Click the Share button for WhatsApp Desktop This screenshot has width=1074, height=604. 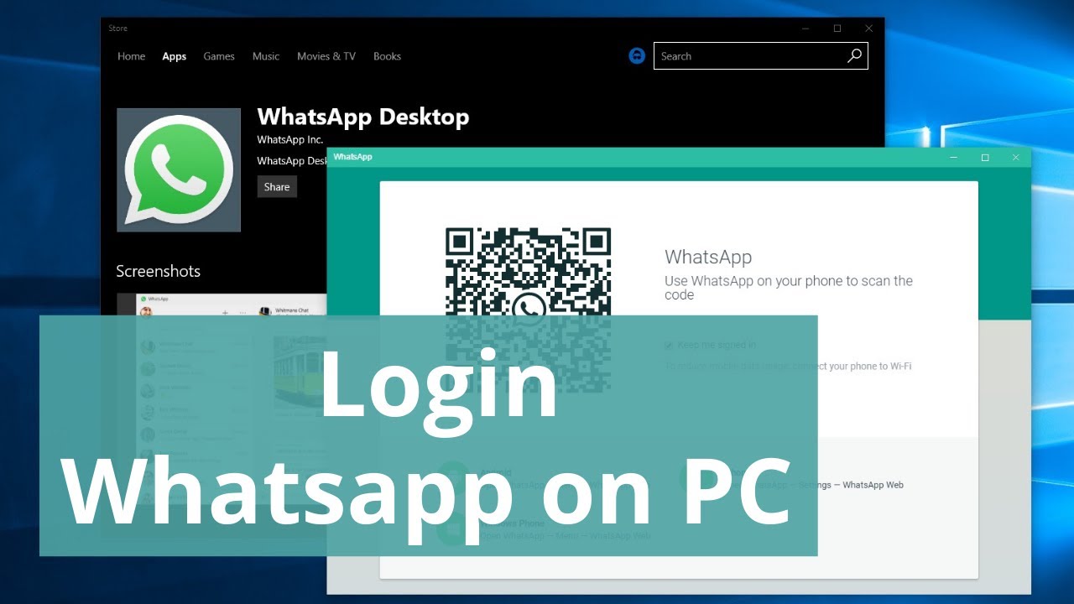click(x=277, y=187)
